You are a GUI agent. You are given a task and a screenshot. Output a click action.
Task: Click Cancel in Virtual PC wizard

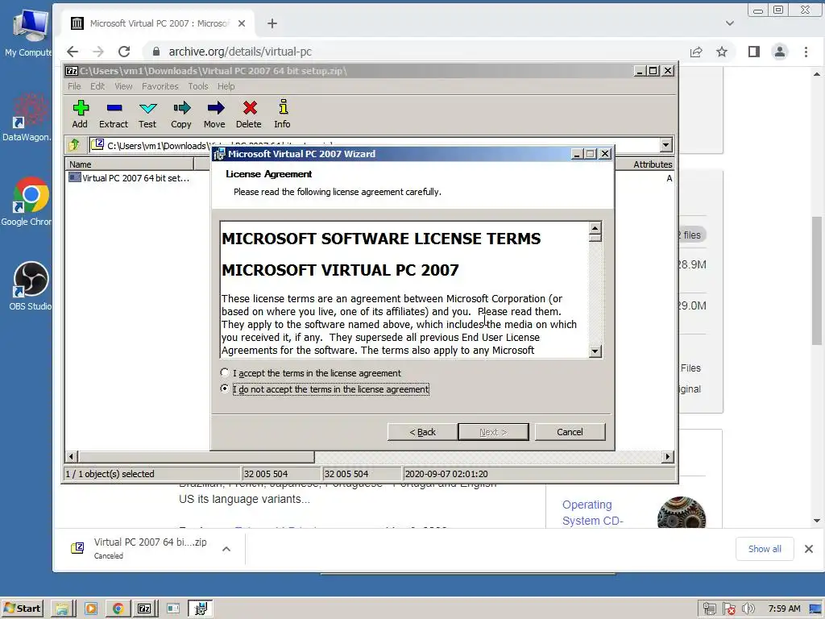570,432
